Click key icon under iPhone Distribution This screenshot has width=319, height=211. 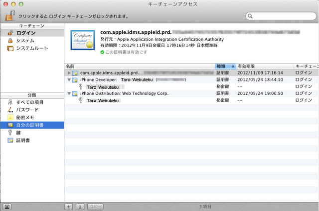pyautogui.click(x=81, y=100)
